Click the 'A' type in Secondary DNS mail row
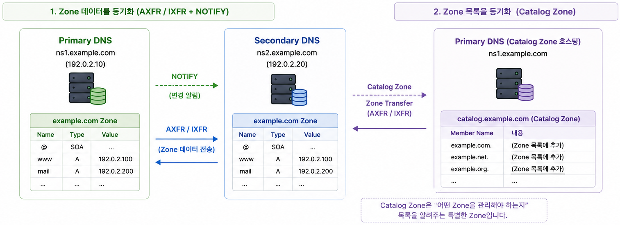This screenshot has height=225, width=620. point(278,171)
